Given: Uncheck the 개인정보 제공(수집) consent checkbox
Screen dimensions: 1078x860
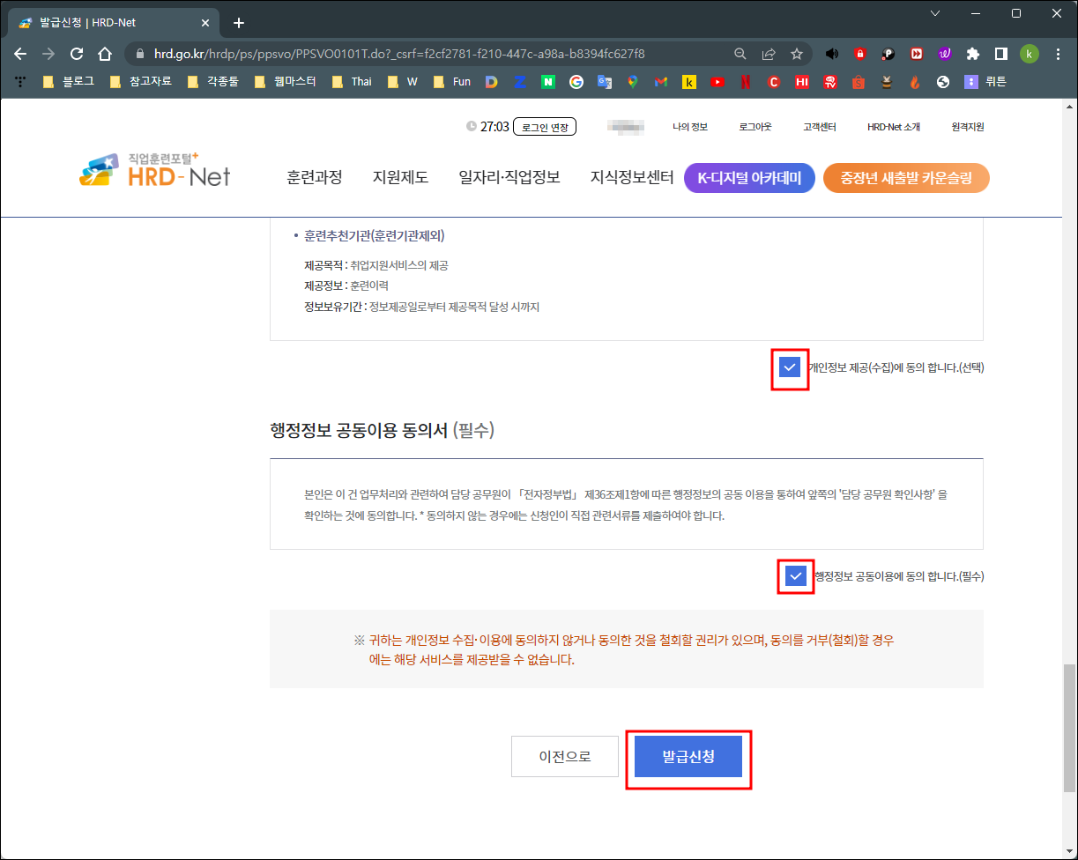Looking at the screenshot, I should coord(789,367).
